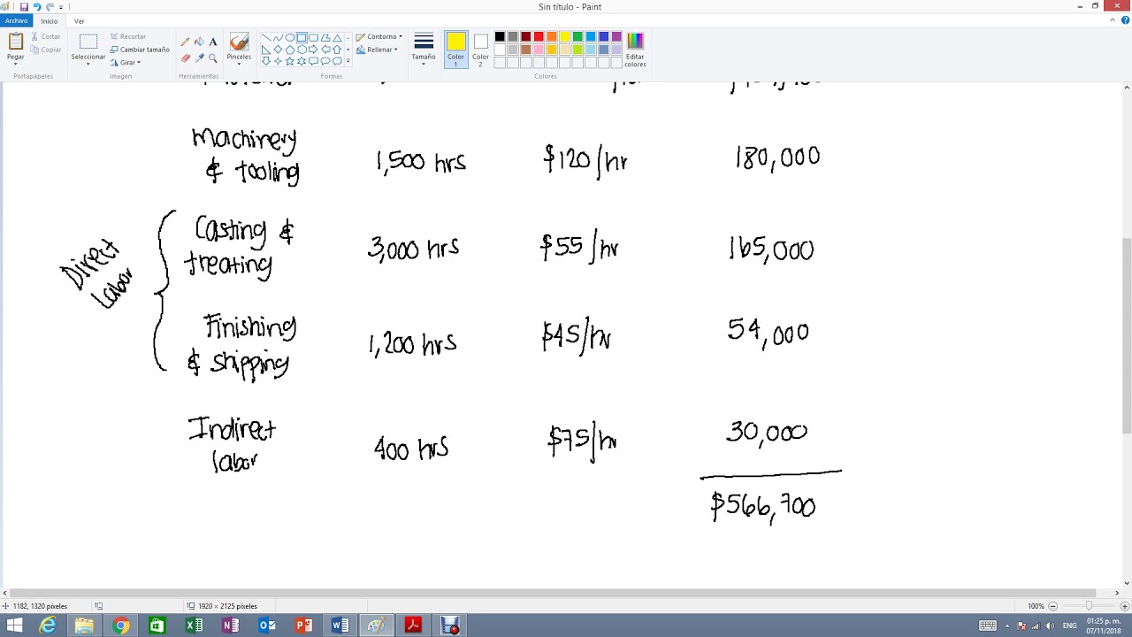Select the Pencil tool
Image resolution: width=1132 pixels, height=637 pixels.
tap(185, 42)
